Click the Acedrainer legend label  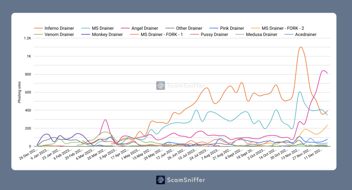[x=306, y=34]
